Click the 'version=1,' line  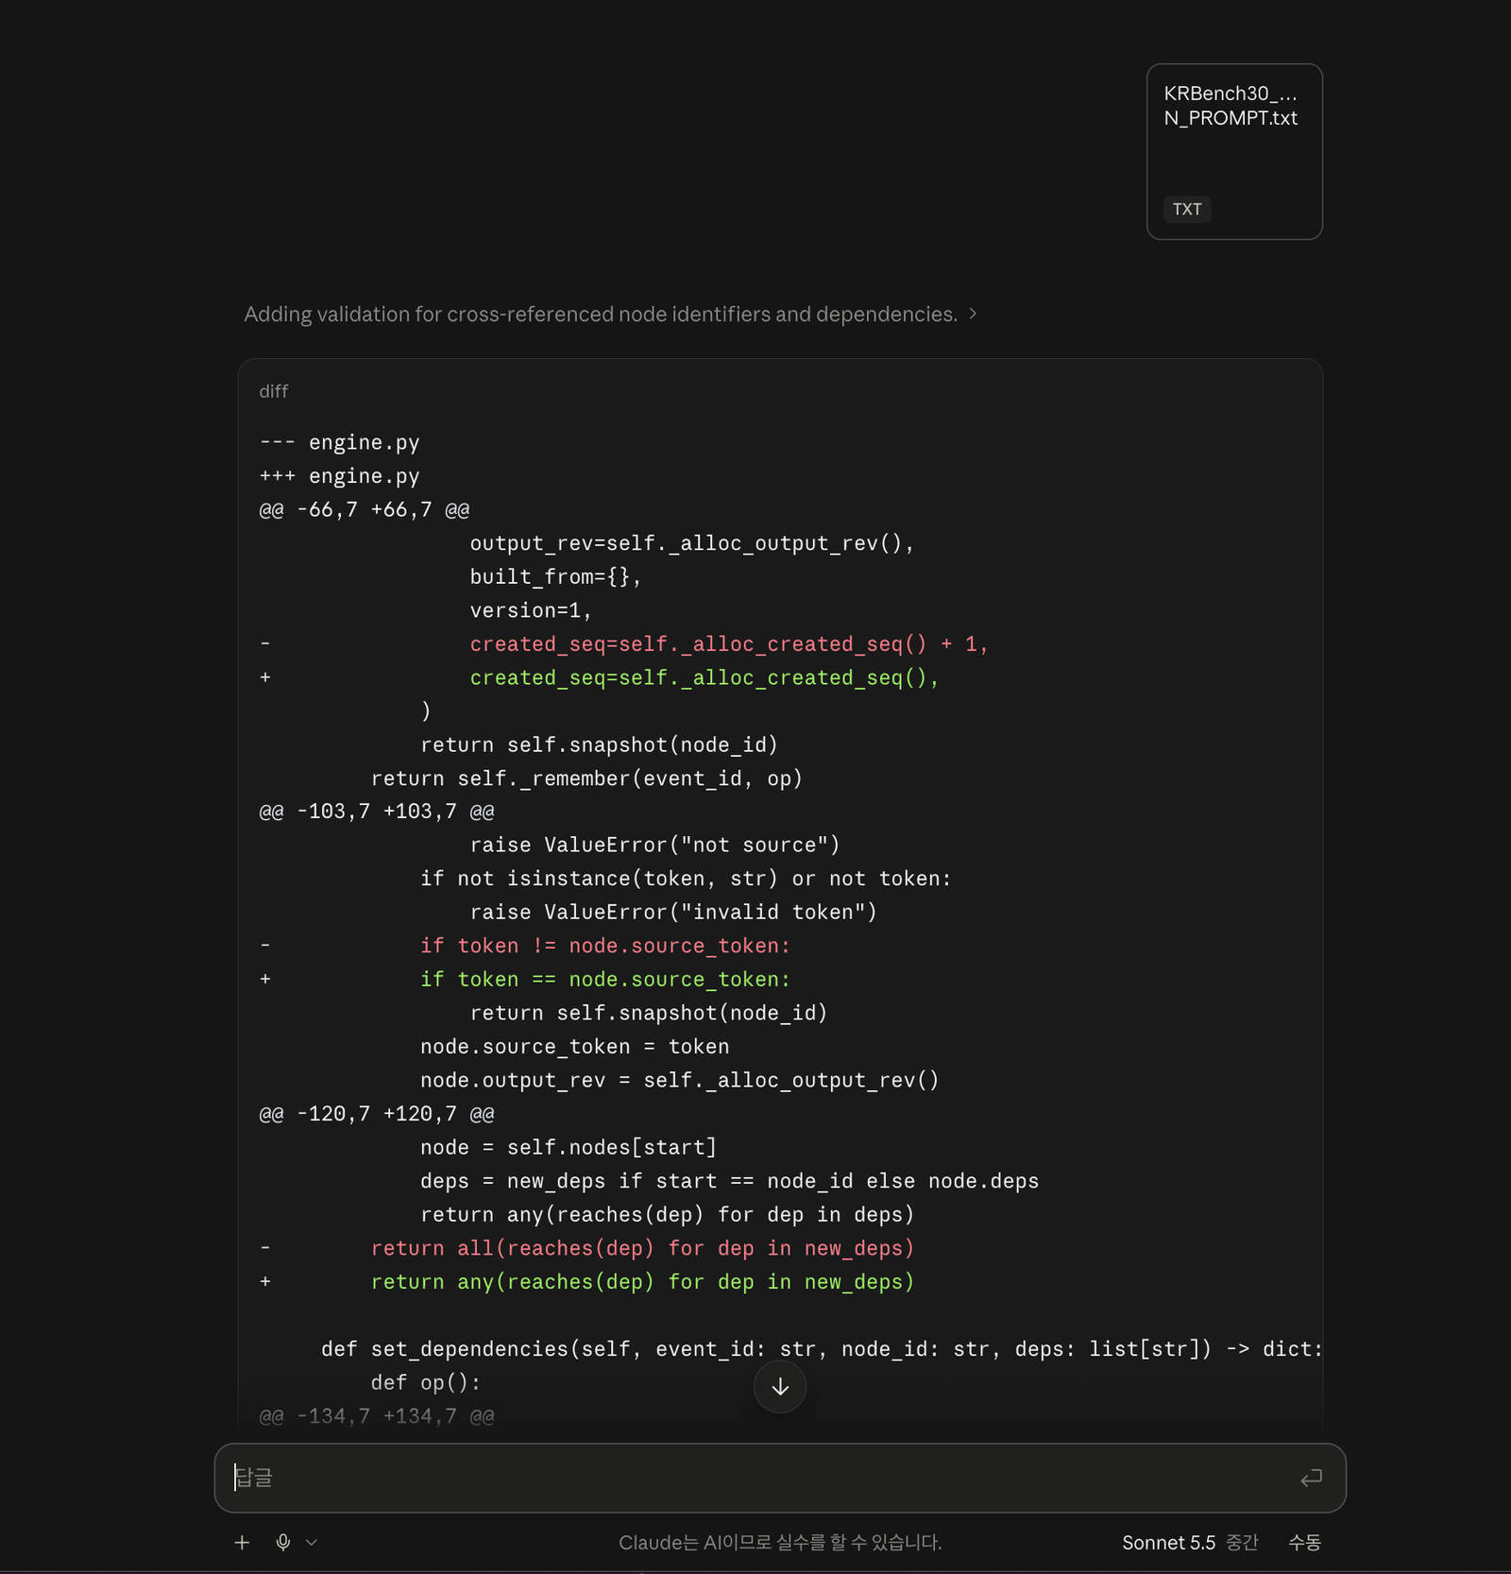[x=531, y=610]
